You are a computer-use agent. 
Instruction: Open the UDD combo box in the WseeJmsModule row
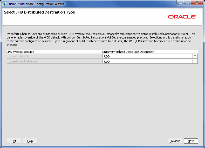coord(147,56)
